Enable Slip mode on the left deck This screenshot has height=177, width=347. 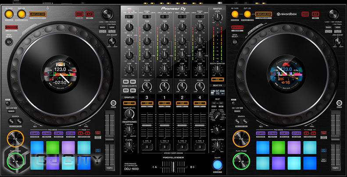coord(89,14)
